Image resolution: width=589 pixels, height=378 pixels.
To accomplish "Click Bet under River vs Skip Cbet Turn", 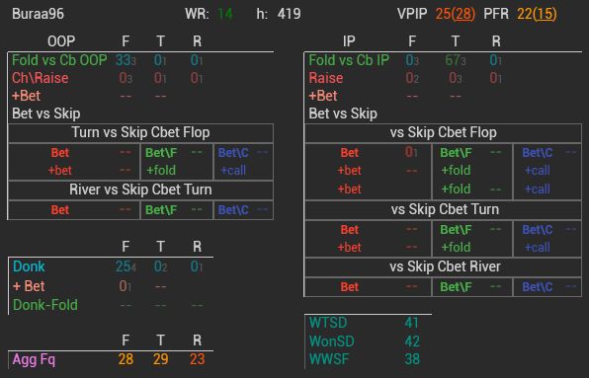I will (x=60, y=210).
